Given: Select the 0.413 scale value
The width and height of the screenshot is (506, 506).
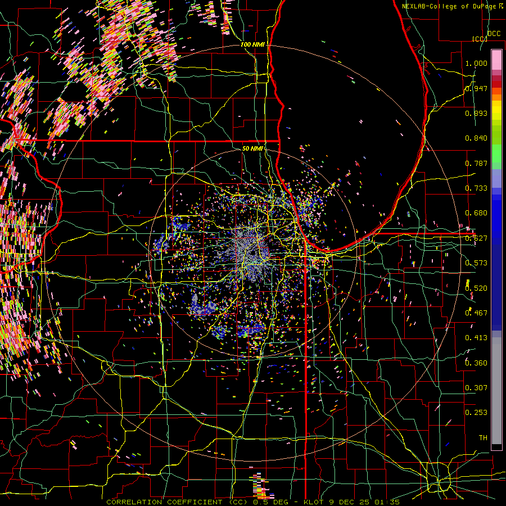Looking at the screenshot, I should [476, 338].
